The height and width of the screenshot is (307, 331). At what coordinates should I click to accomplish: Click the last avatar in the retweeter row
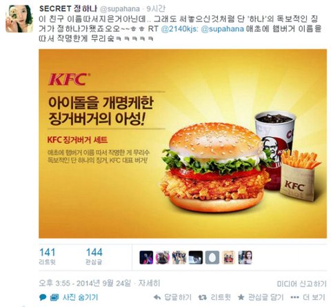245,257
